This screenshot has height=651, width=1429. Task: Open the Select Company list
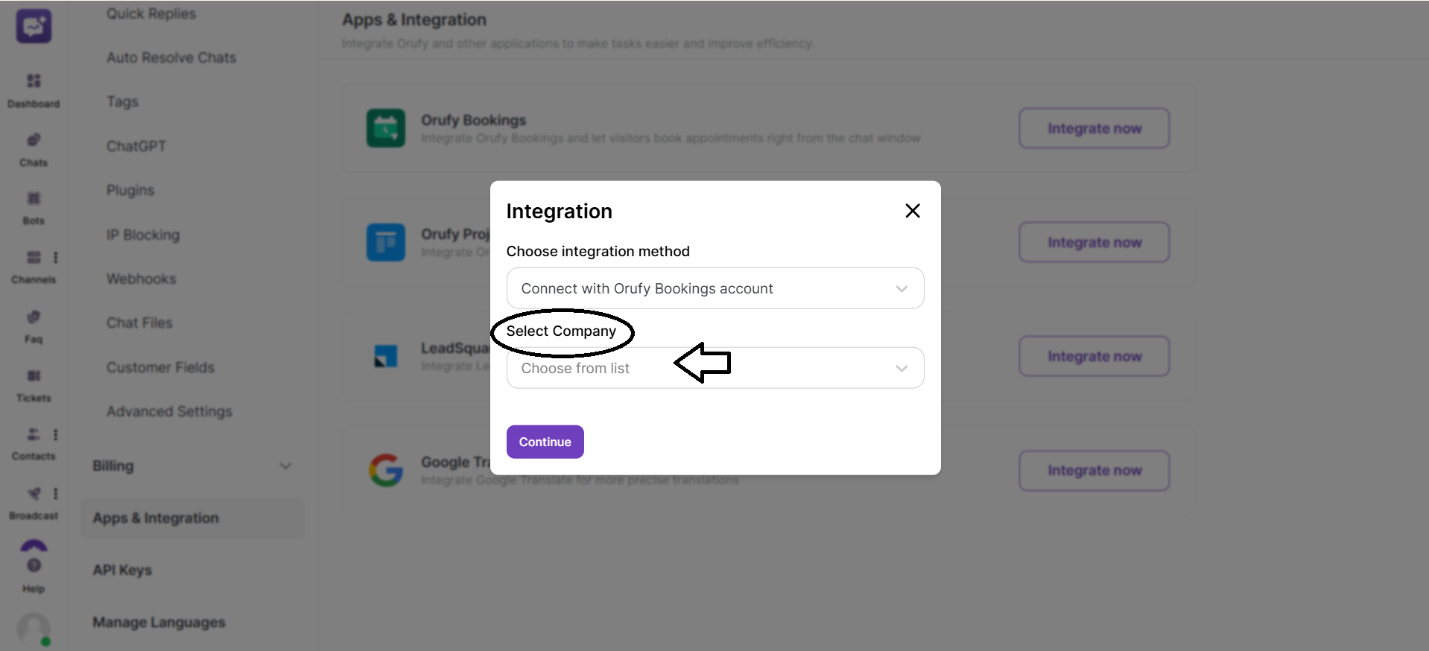(714, 368)
